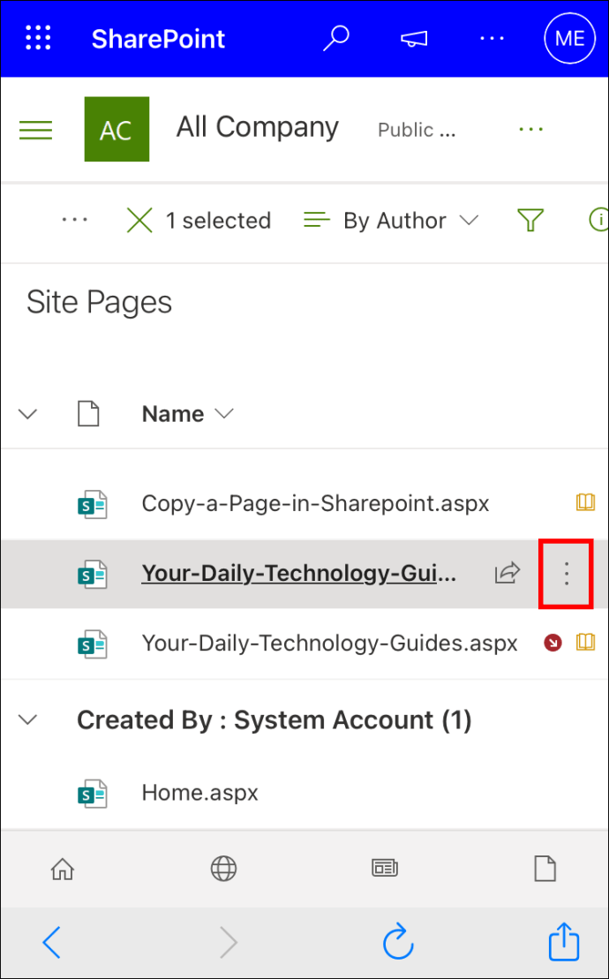
Task: Click the file type column icon
Action: click(88, 413)
